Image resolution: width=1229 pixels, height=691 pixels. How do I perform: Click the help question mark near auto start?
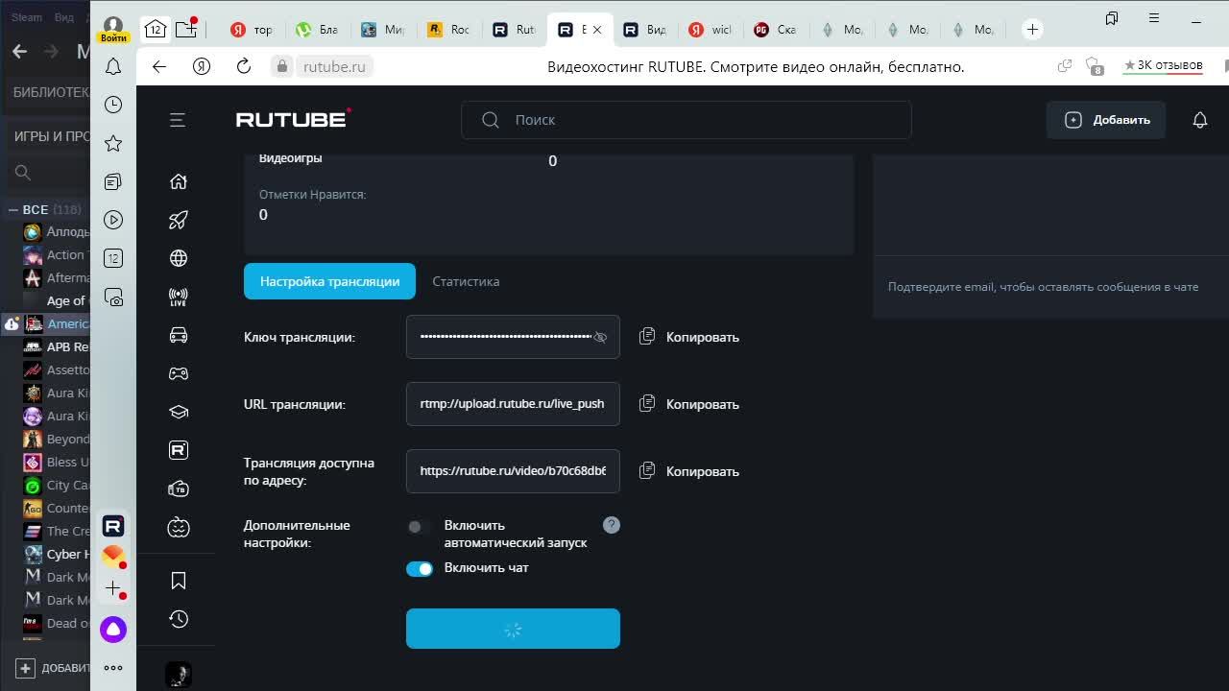point(612,525)
